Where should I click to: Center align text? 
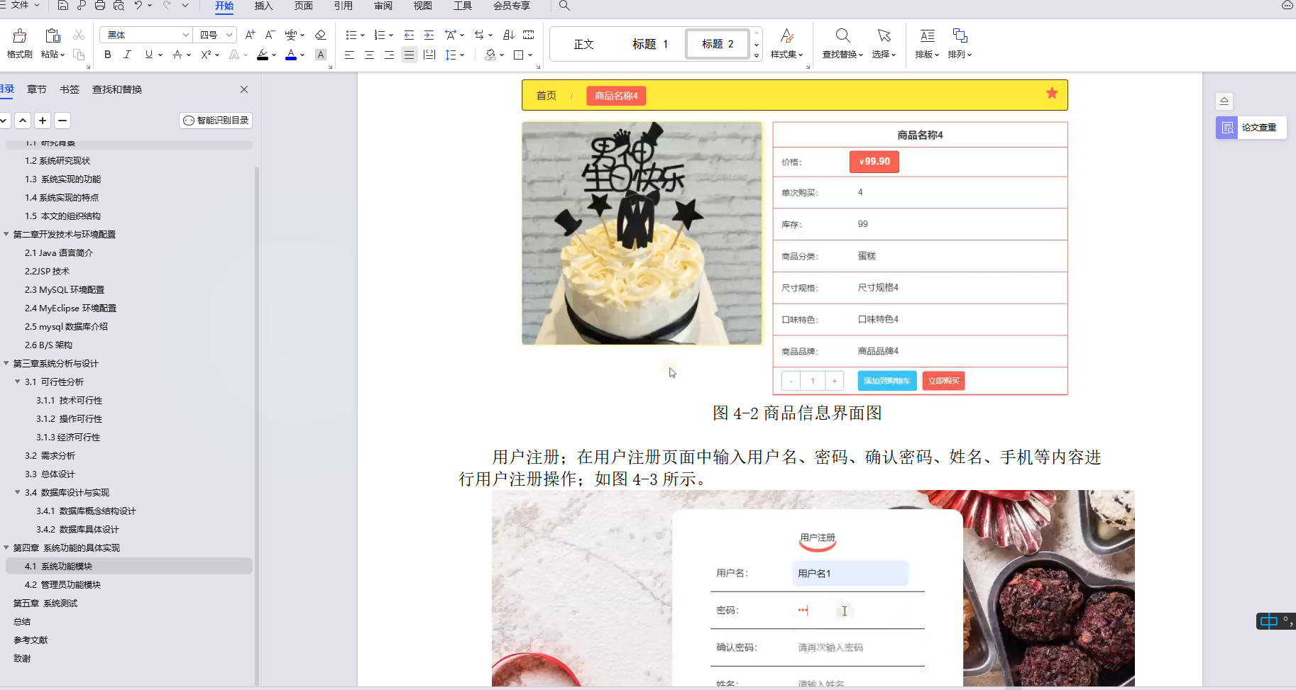(x=369, y=55)
